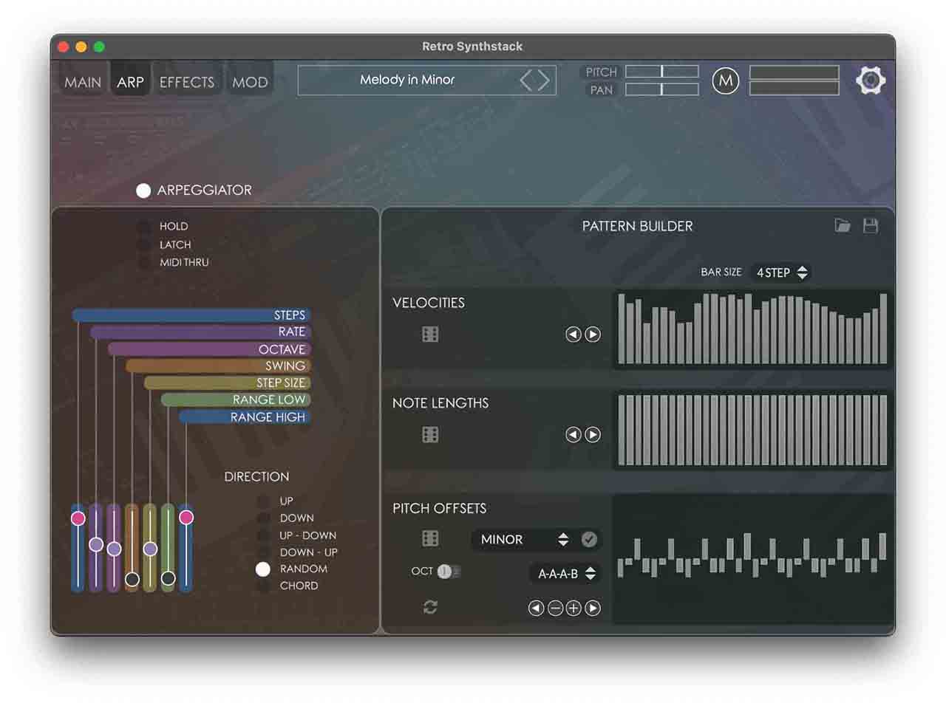Open the Bar Size 4 STEP dropdown
This screenshot has width=946, height=703.
tap(781, 272)
